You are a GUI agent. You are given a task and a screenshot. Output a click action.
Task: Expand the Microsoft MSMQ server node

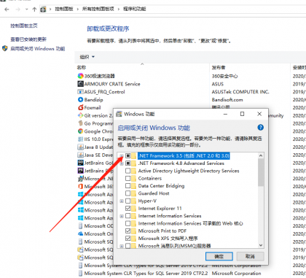(122, 246)
